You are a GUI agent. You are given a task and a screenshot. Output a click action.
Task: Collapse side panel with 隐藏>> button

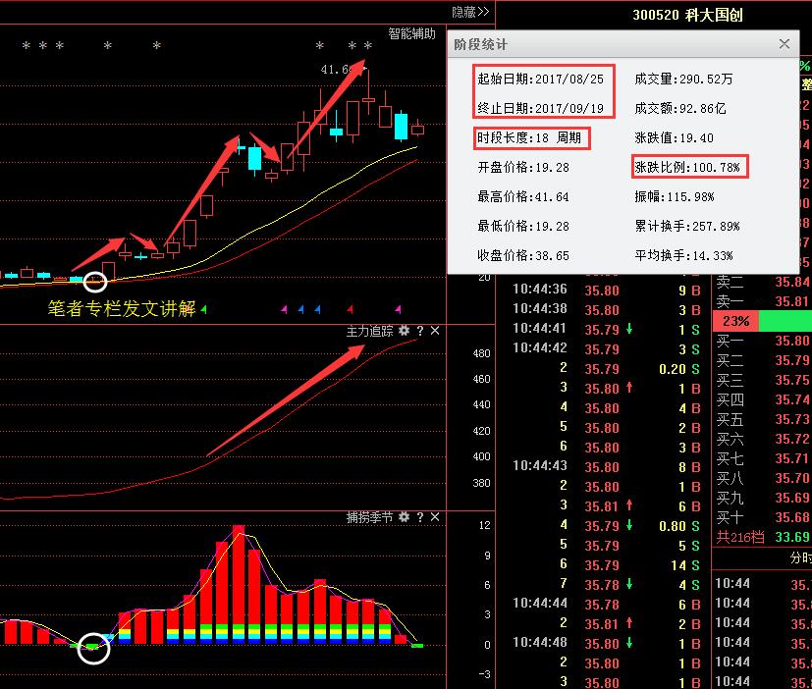(x=470, y=12)
